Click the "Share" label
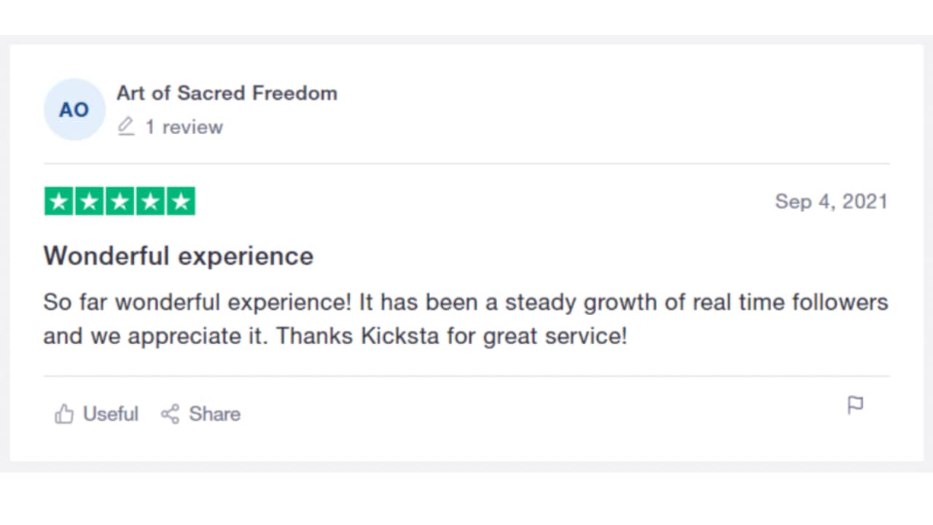Screen dimensions: 933x525 pos(214,414)
